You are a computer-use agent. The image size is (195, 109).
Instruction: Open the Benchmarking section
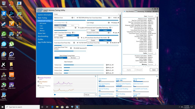43,36
